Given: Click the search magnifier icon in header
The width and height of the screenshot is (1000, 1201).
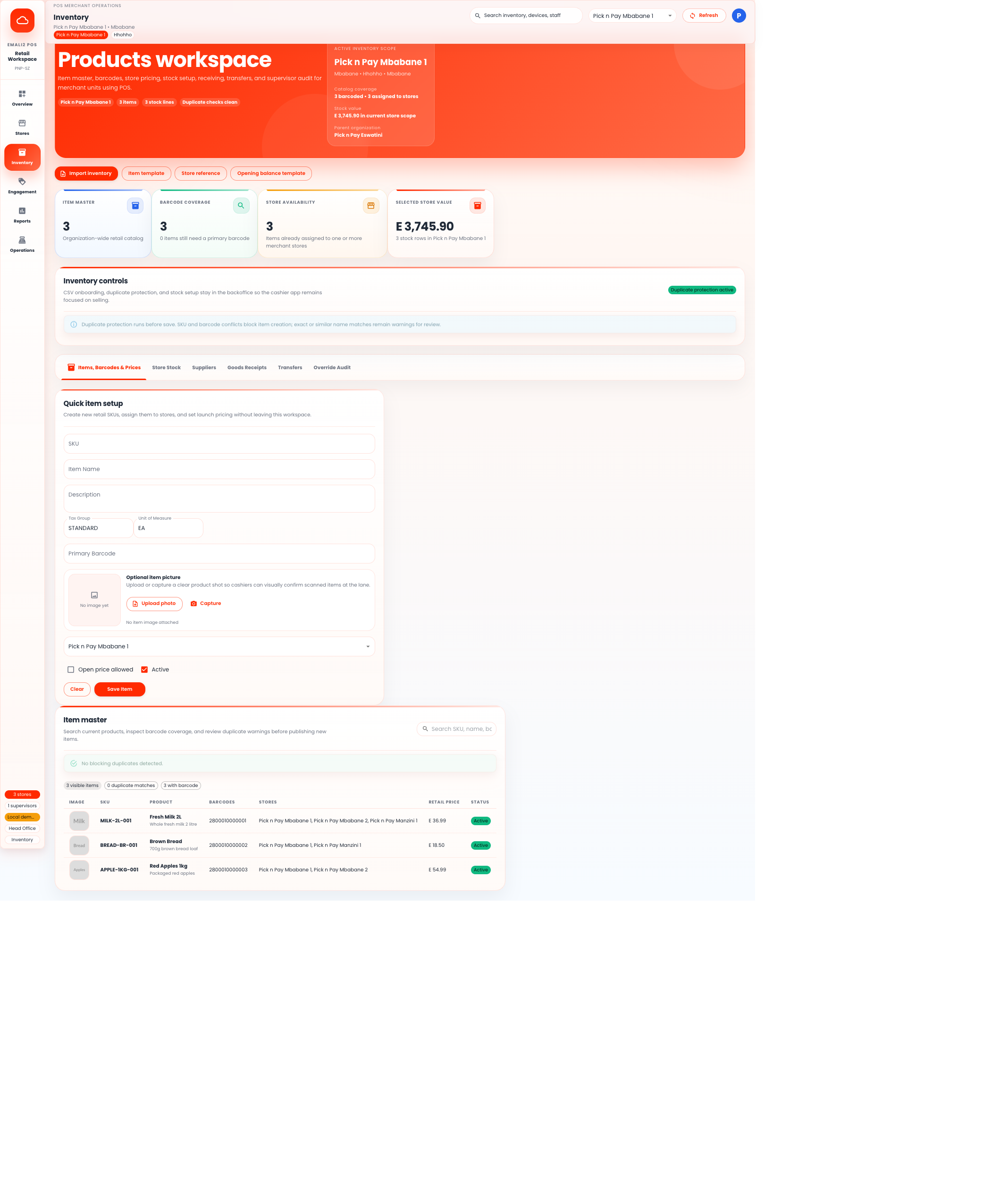Looking at the screenshot, I should pos(478,16).
